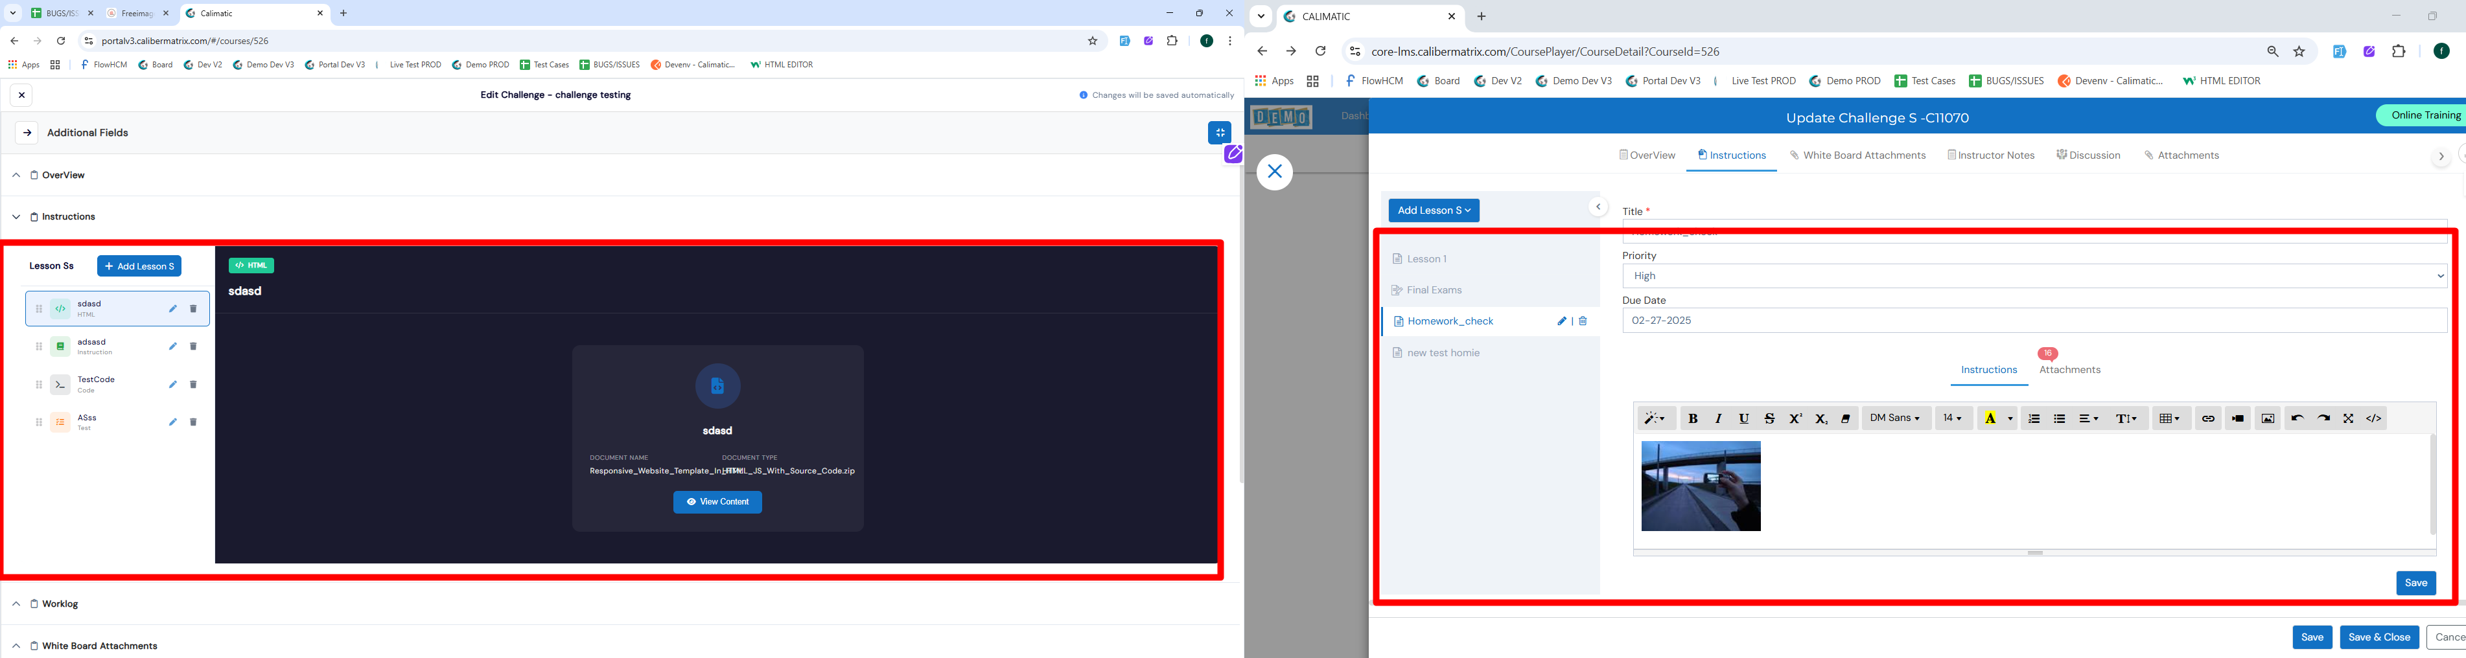Open the Priority High dropdown

2035,277
